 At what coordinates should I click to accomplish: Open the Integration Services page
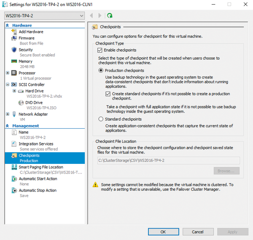[x=36, y=144]
